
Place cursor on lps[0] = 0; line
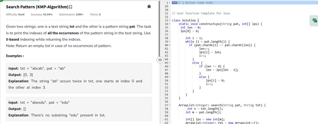(190, 31)
